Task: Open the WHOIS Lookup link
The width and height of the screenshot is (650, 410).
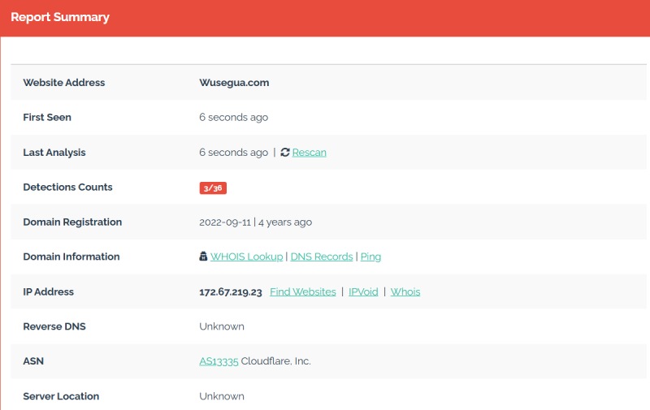Action: [247, 257]
